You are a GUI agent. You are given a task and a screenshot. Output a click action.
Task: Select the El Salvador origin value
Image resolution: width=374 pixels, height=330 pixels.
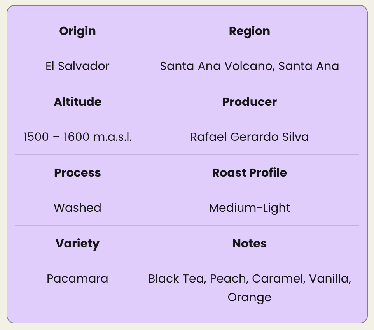(77, 66)
